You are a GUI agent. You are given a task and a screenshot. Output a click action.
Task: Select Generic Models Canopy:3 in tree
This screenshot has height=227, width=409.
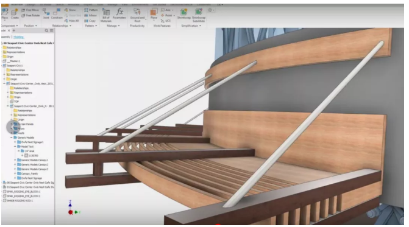click(33, 169)
